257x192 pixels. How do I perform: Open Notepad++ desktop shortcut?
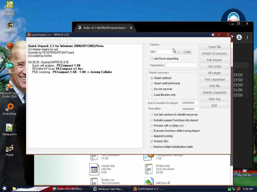10,130
